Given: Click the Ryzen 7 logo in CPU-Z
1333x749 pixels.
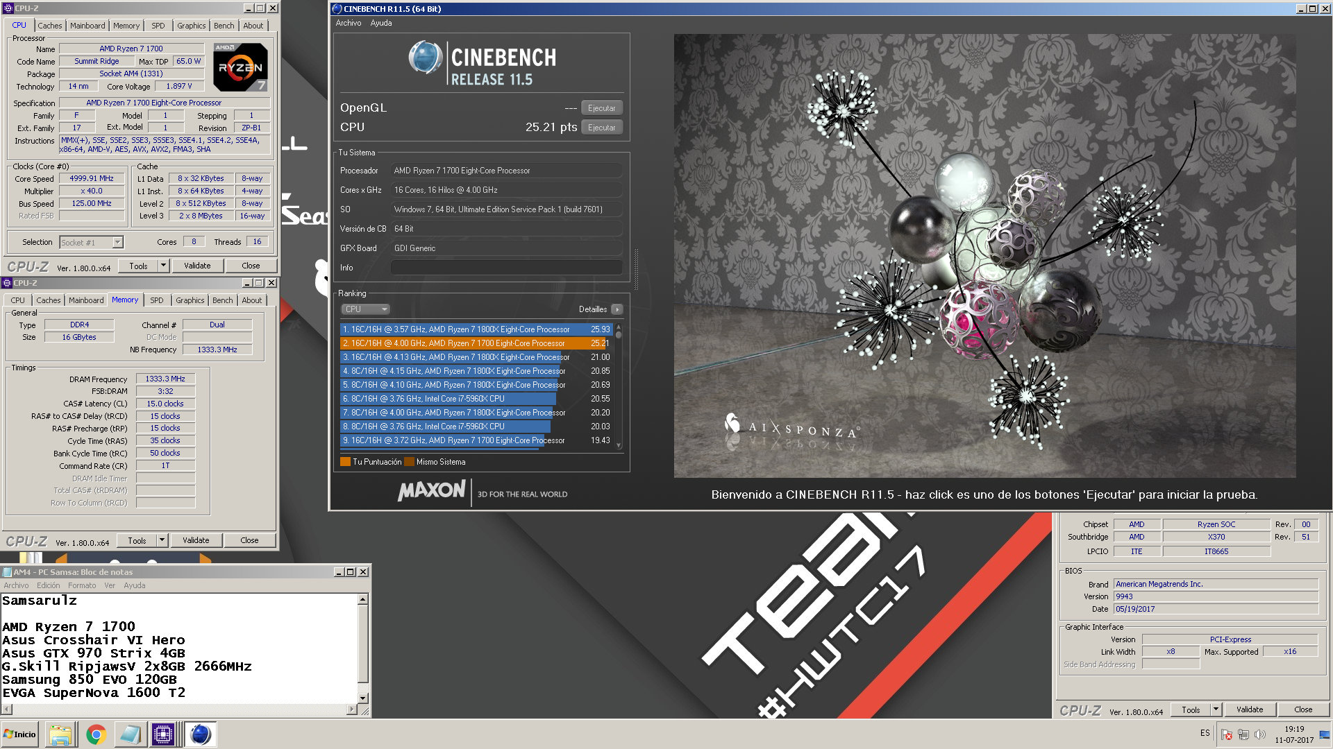Looking at the screenshot, I should (x=240, y=67).
